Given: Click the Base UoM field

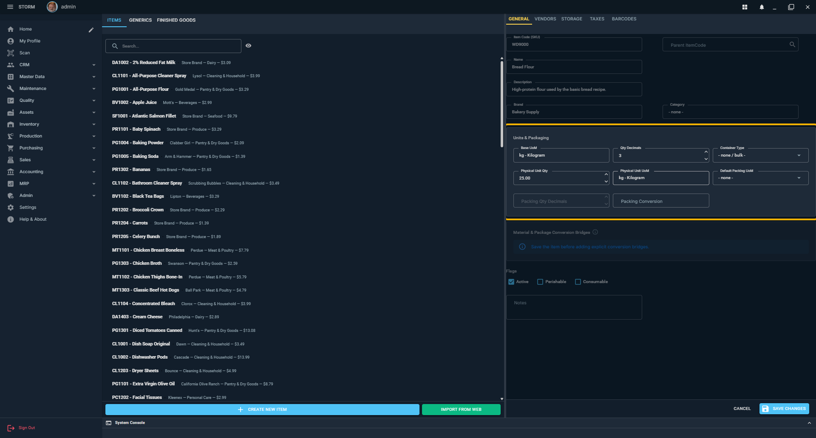Looking at the screenshot, I should [561, 155].
